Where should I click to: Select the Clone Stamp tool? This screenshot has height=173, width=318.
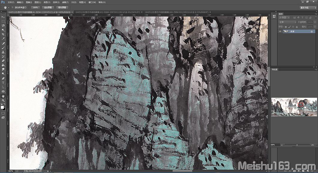(x=3, y=52)
